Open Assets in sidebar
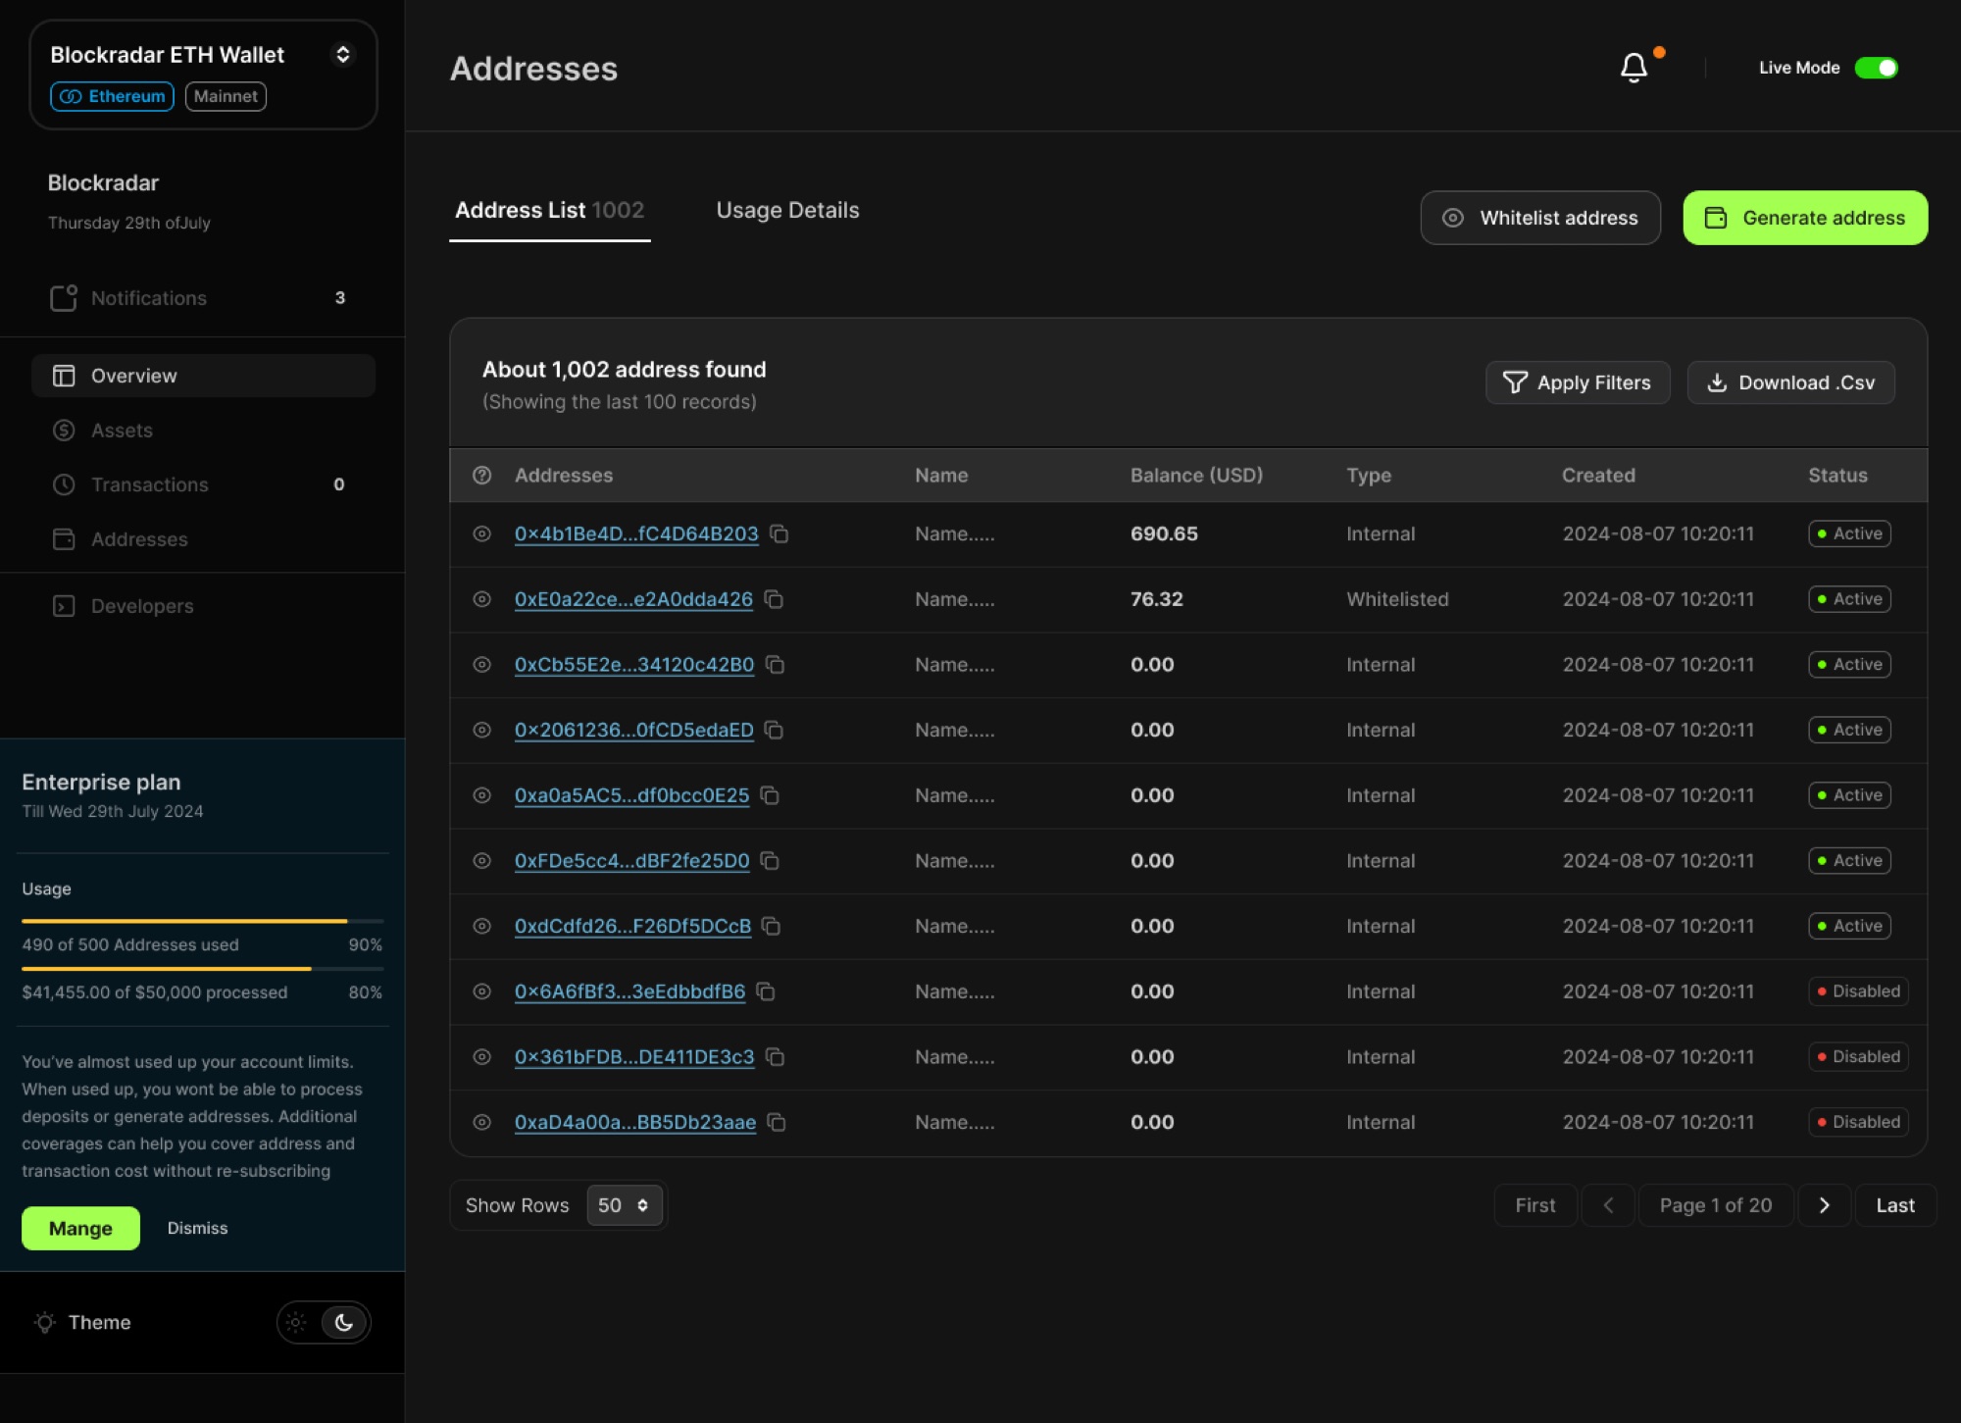 tap(203, 431)
